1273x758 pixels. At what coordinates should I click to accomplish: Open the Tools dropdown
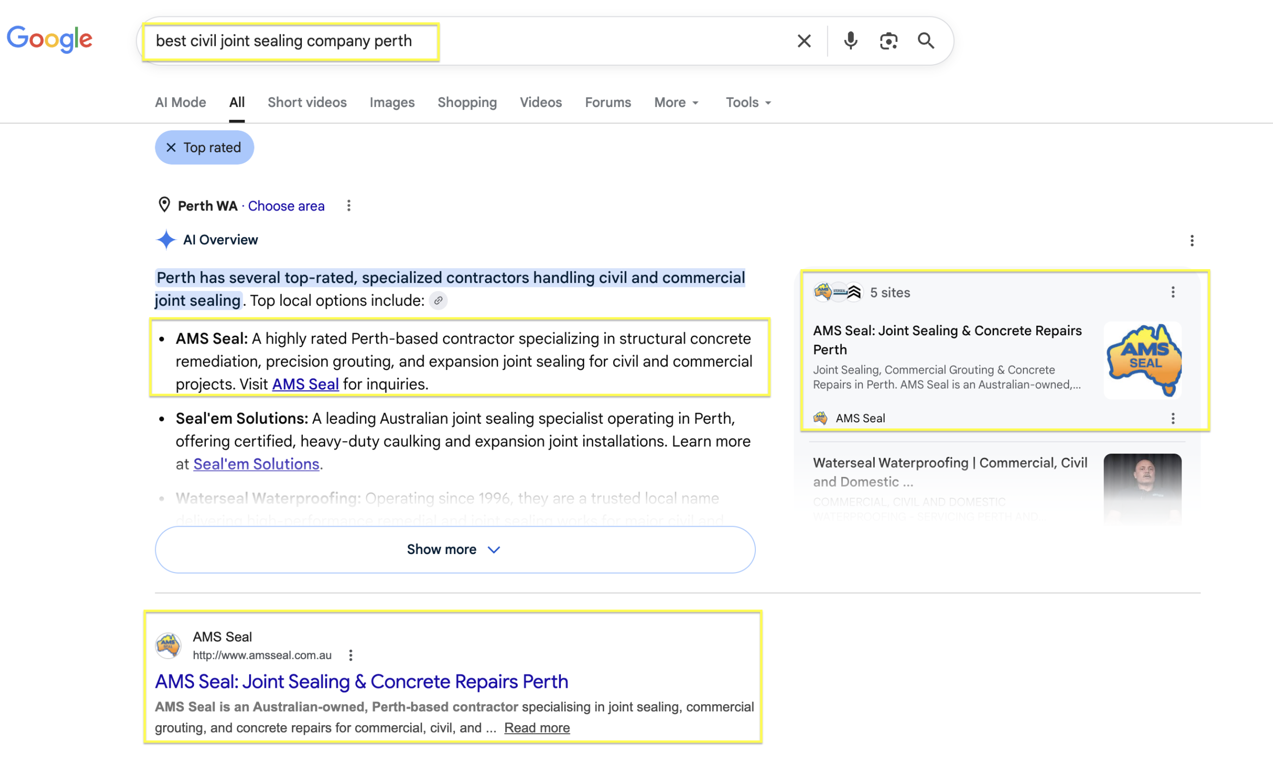(748, 102)
